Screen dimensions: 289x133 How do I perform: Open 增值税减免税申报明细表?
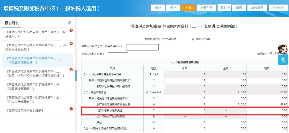point(38,111)
